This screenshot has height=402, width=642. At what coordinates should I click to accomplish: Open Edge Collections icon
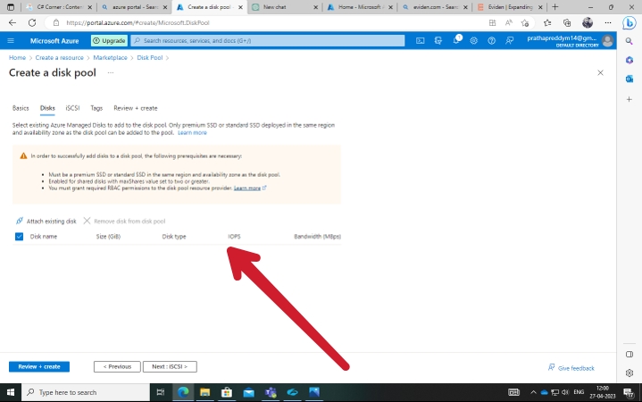(567, 22)
